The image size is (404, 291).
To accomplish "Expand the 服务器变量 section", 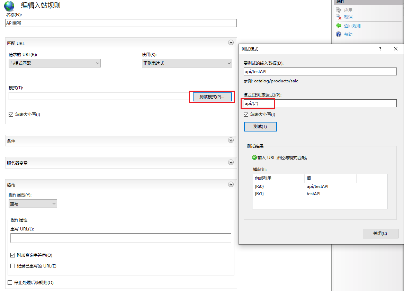I will pyautogui.click(x=231, y=162).
